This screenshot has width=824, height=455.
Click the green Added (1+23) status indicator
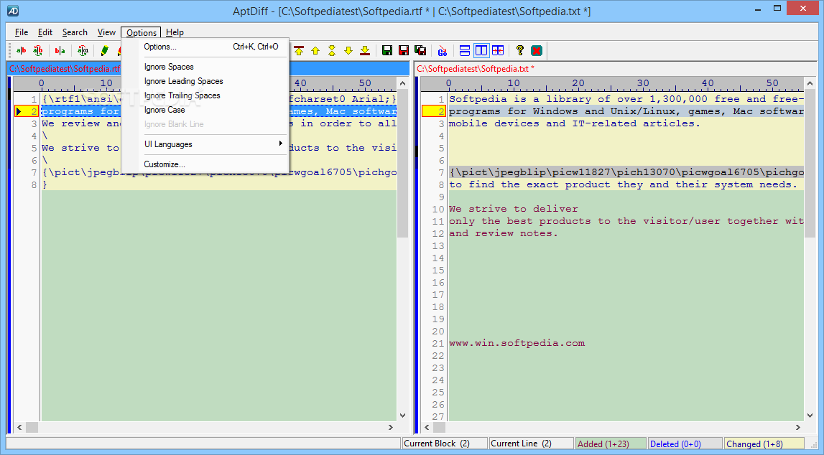tap(611, 444)
